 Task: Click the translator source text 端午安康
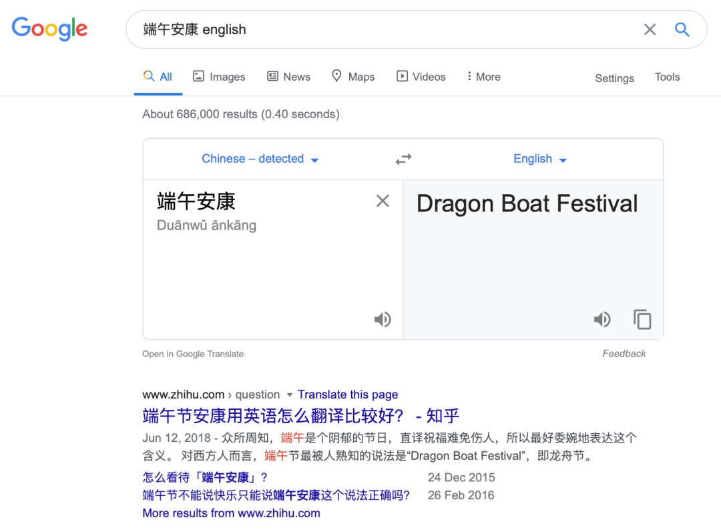tap(196, 202)
